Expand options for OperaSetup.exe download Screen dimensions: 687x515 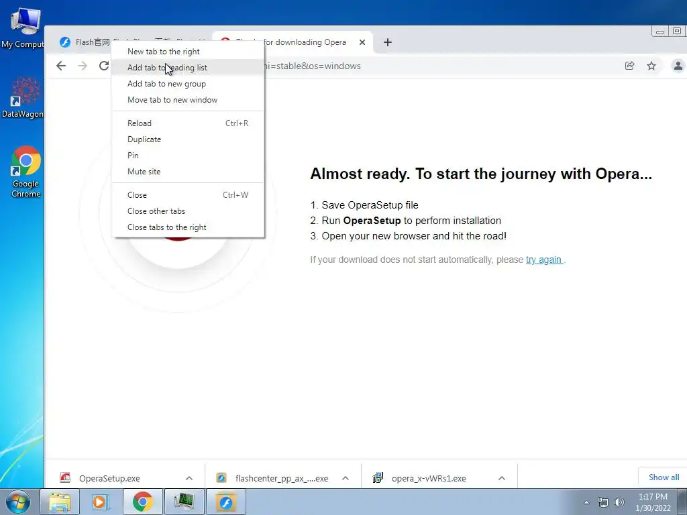(189, 478)
